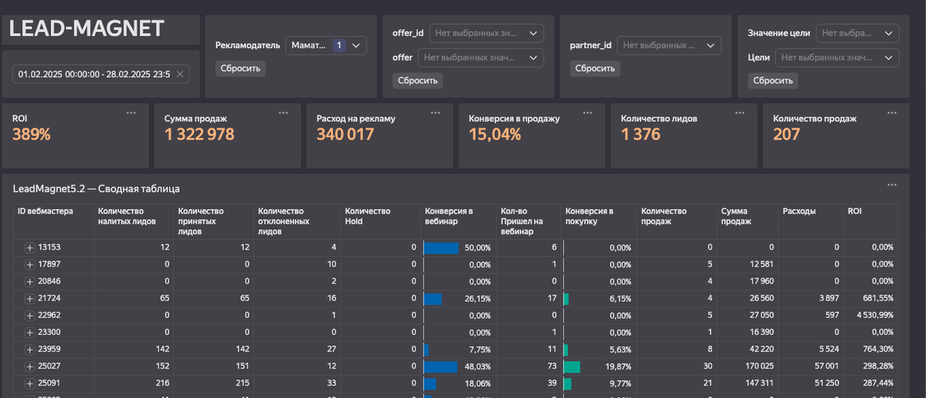
Task: Open the ROI widget three-dot menu
Action: (131, 113)
